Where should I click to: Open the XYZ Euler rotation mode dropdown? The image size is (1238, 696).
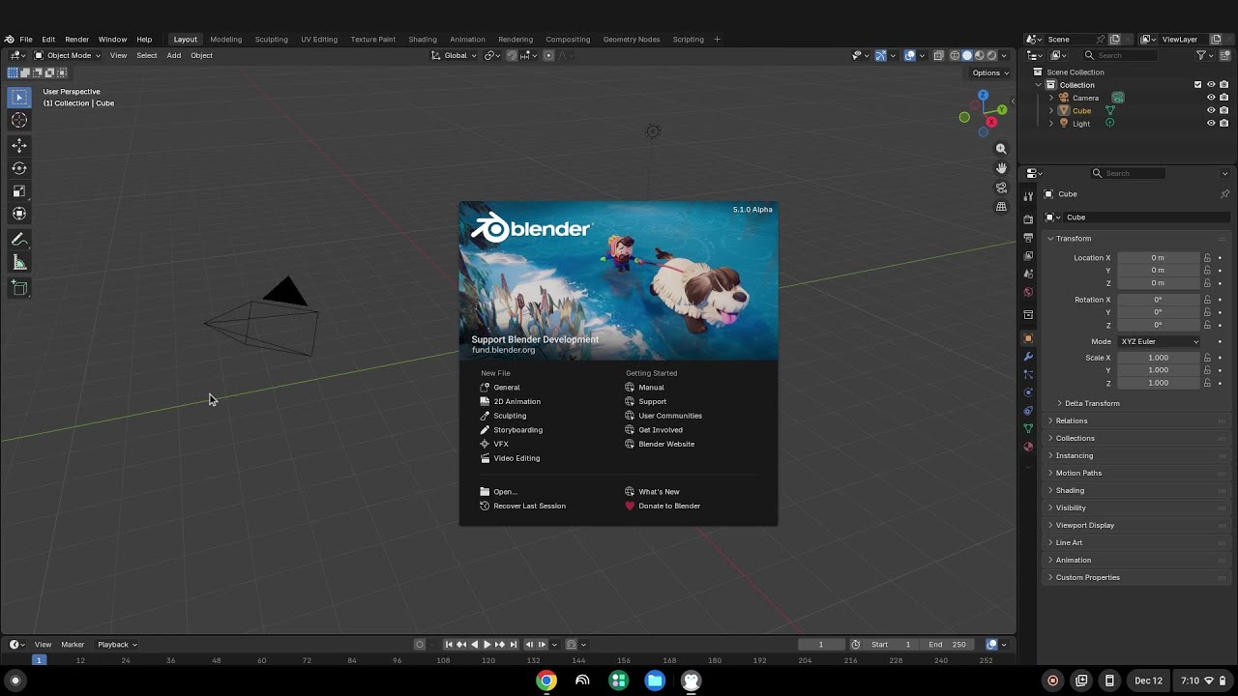point(1159,341)
